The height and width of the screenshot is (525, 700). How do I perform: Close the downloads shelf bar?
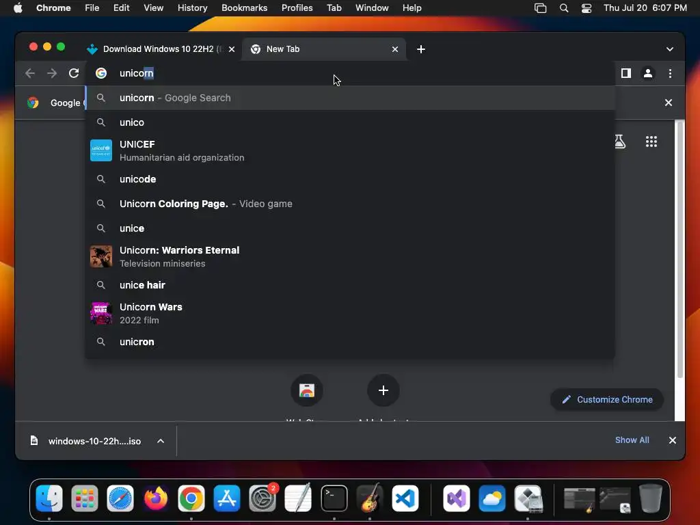pos(673,440)
